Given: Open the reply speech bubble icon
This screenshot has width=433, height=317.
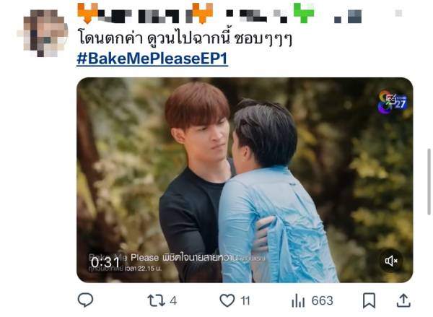Looking at the screenshot, I should pyautogui.click(x=85, y=300).
